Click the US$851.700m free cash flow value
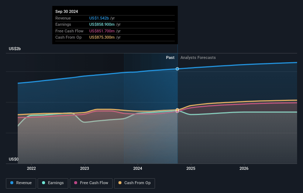 point(102,31)
